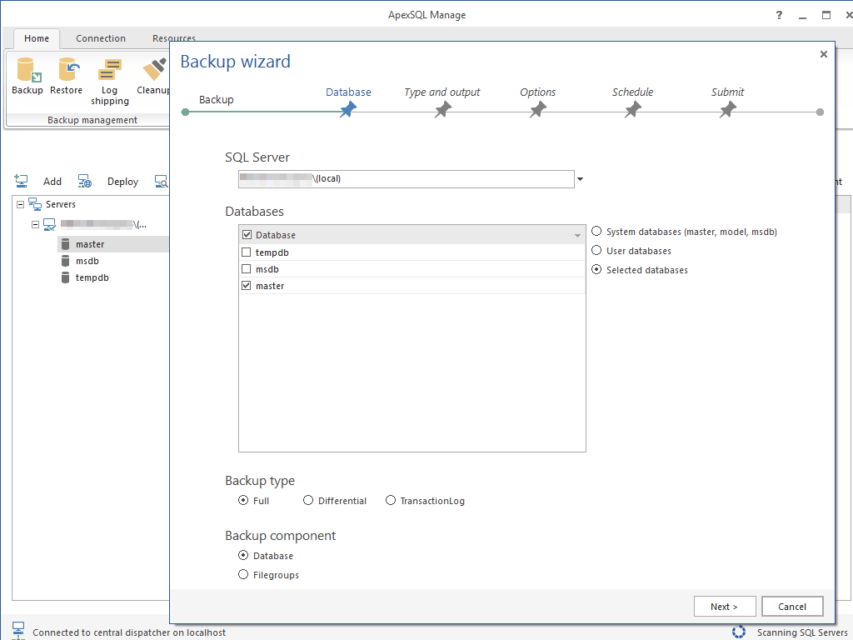The width and height of the screenshot is (853, 640).
Task: Switch to the Home ribbon tab
Action: coord(37,38)
